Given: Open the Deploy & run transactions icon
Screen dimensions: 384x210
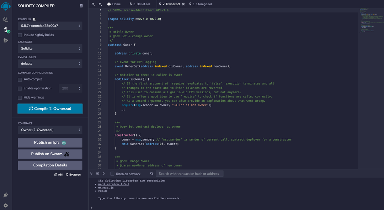Looking at the screenshot, I should (6, 40).
